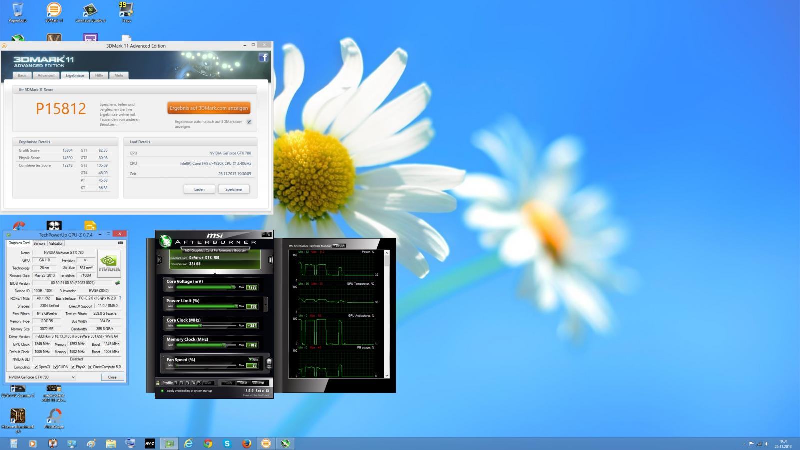The image size is (800, 450).
Task: Open Skype from the taskbar
Action: click(x=227, y=443)
